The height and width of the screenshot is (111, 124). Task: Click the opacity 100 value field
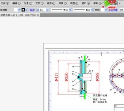coord(122,10)
